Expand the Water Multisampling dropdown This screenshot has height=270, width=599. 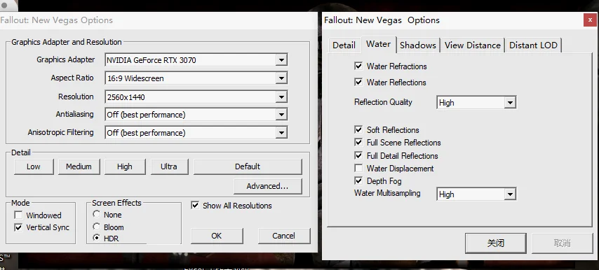point(476,194)
